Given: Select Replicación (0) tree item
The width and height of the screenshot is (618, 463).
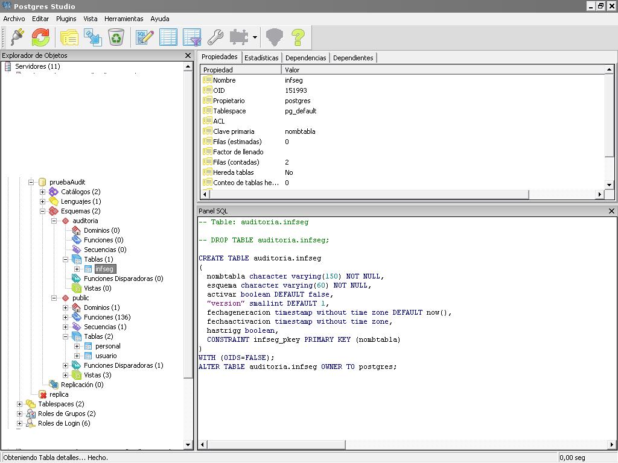Looking at the screenshot, I should pos(82,385).
